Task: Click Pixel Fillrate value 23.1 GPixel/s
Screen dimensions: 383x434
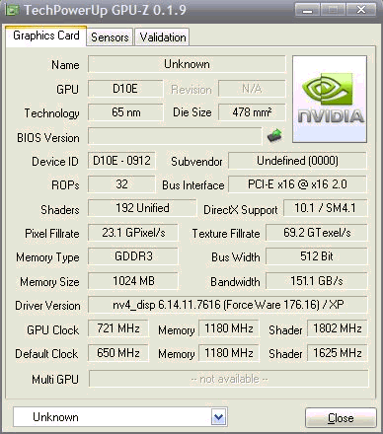Action: click(133, 233)
